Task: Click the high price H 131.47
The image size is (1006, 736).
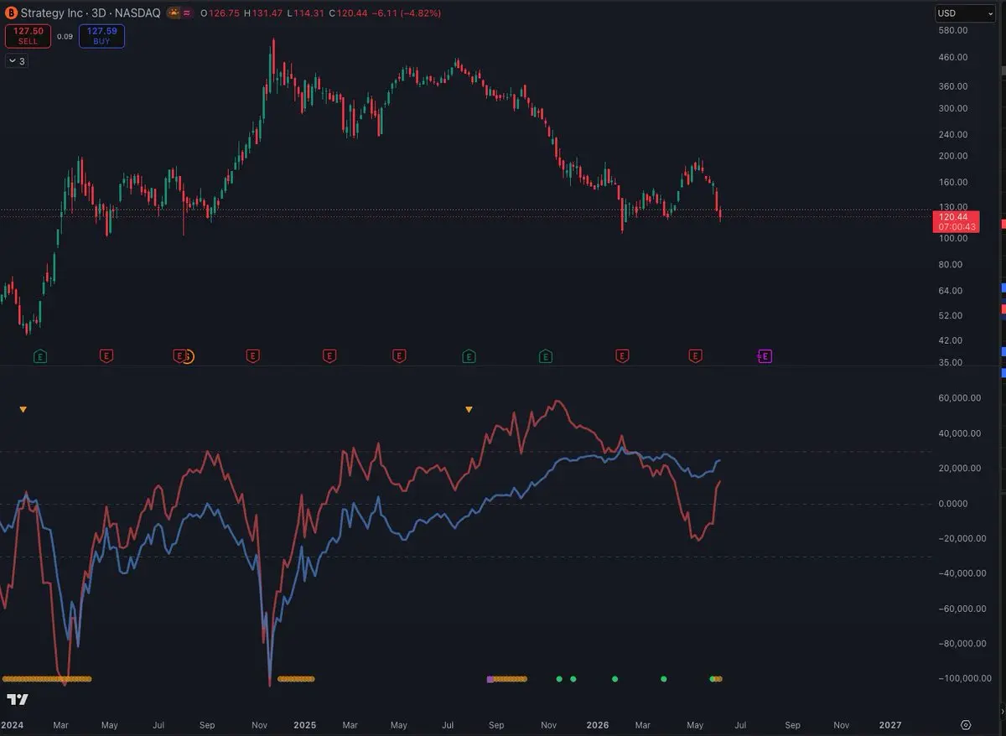Action: (262, 13)
